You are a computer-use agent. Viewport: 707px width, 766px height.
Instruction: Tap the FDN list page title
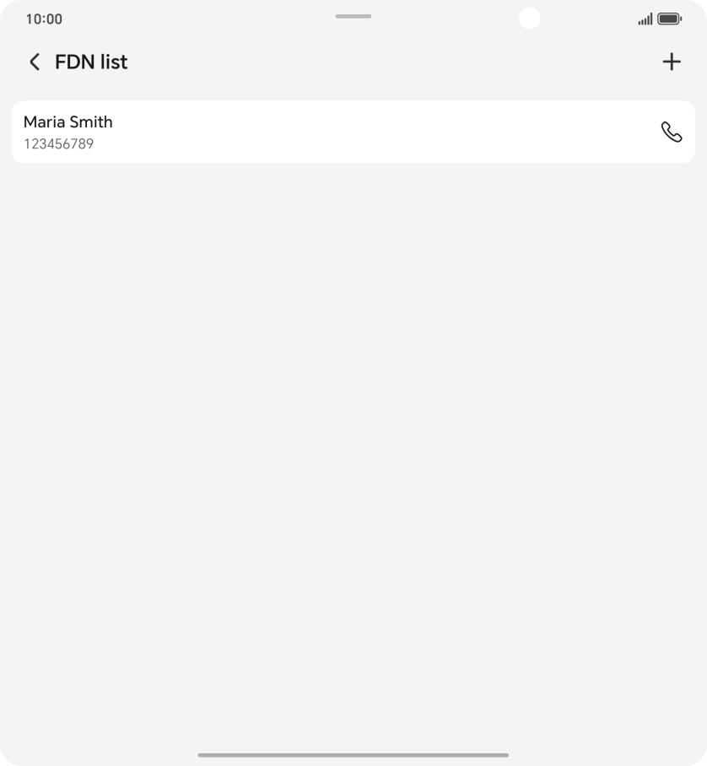click(x=91, y=62)
